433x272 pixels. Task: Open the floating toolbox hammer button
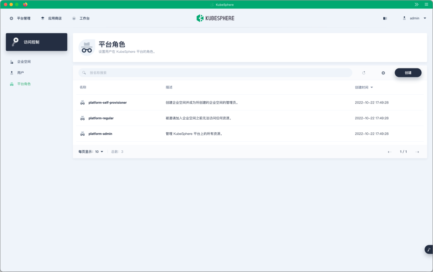coord(429,250)
